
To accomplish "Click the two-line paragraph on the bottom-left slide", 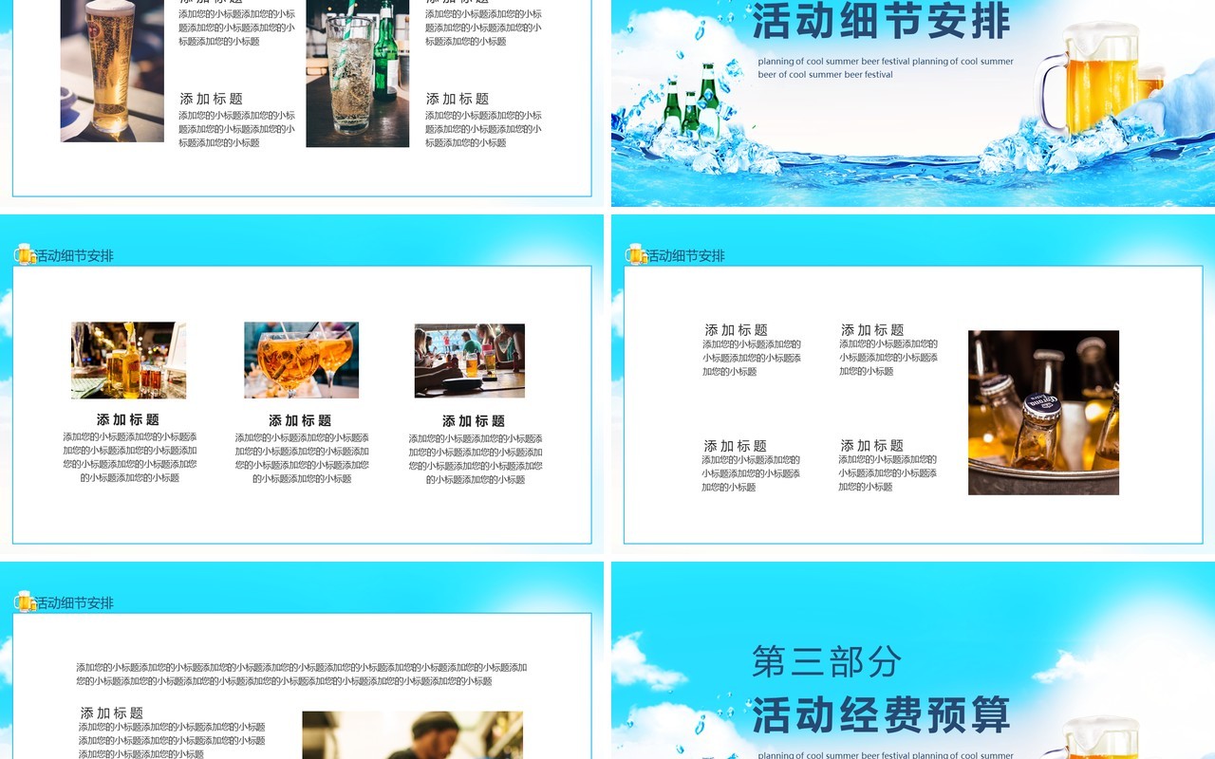I will pos(302,674).
